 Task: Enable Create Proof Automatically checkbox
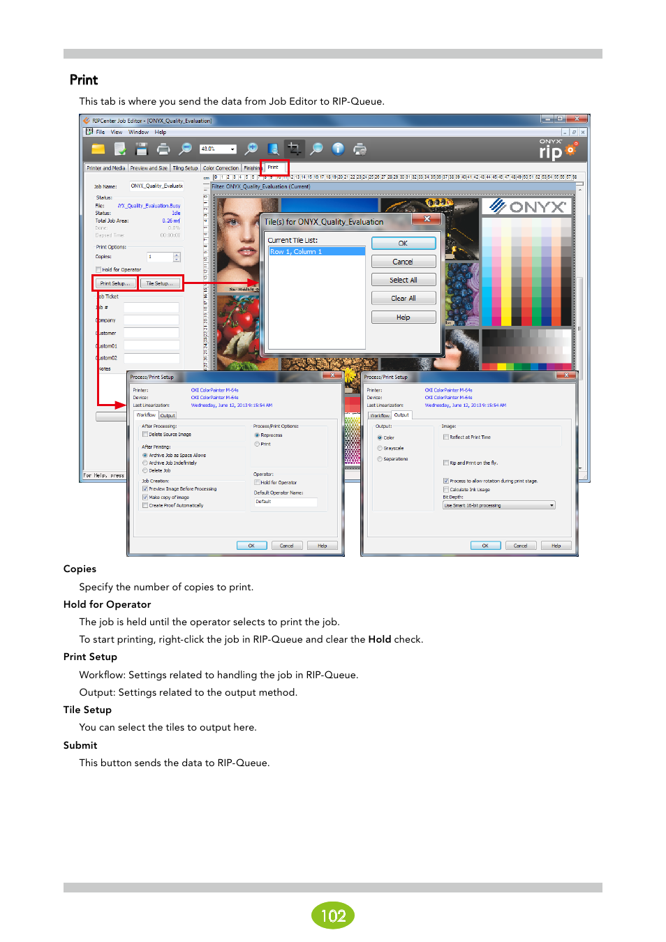pyautogui.click(x=145, y=506)
